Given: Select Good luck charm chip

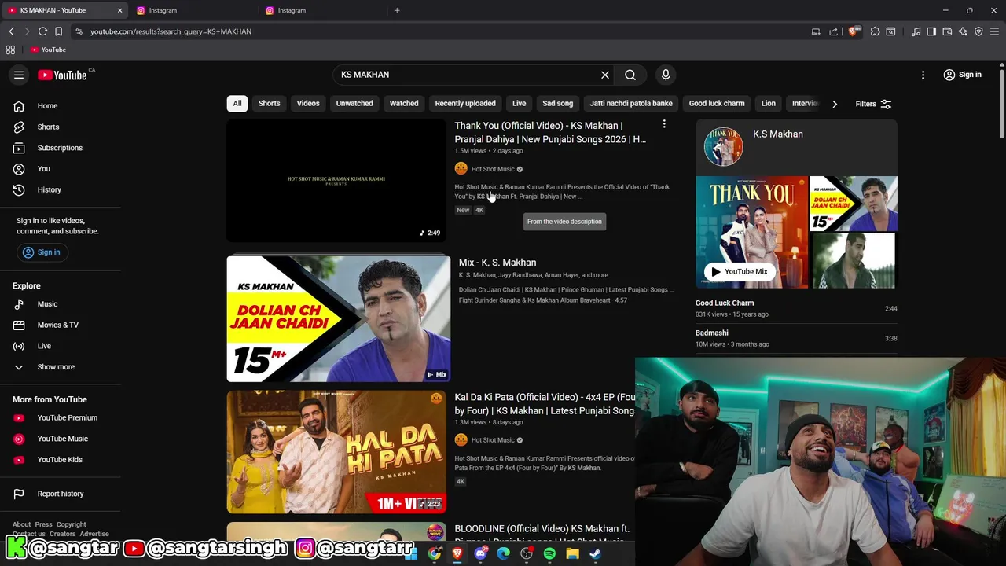Looking at the screenshot, I should coord(717,103).
